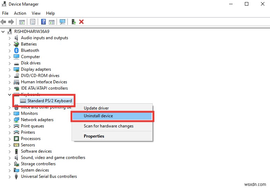Select the Monitors tree item
Screen dimensions: 270x188
pyautogui.click(x=29, y=113)
